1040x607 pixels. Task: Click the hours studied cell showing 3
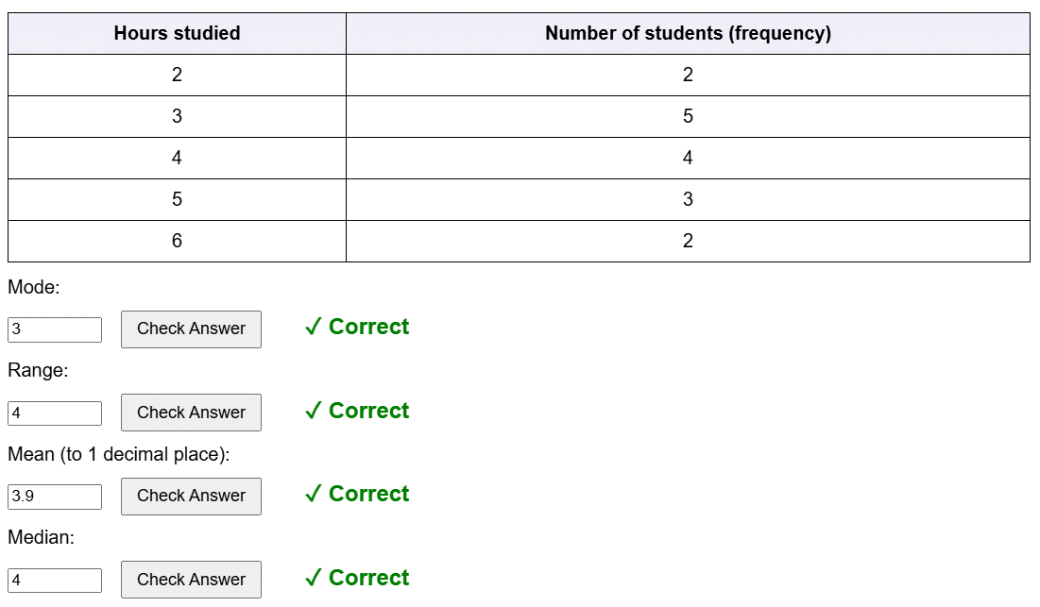(177, 116)
